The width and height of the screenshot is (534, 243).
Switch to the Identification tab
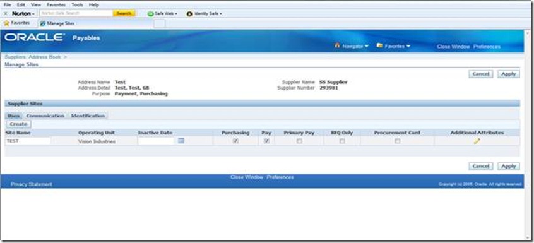pyautogui.click(x=88, y=116)
